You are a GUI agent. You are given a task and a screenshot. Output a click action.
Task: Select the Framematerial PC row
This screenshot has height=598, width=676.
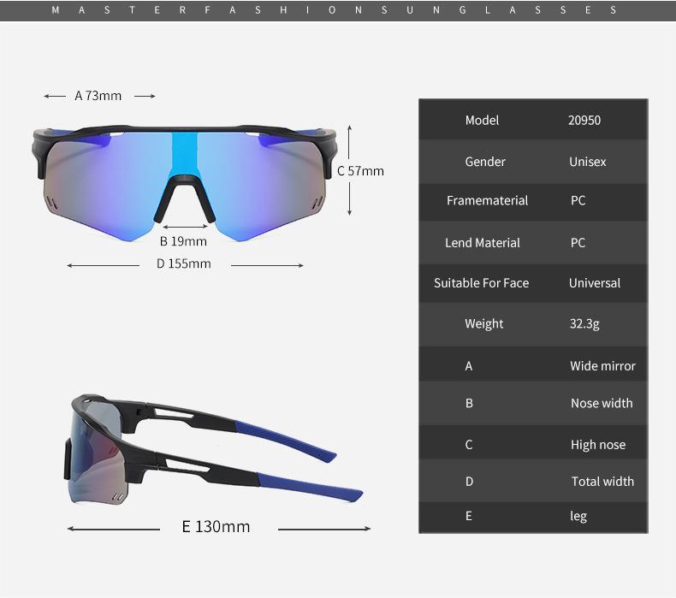click(x=533, y=202)
